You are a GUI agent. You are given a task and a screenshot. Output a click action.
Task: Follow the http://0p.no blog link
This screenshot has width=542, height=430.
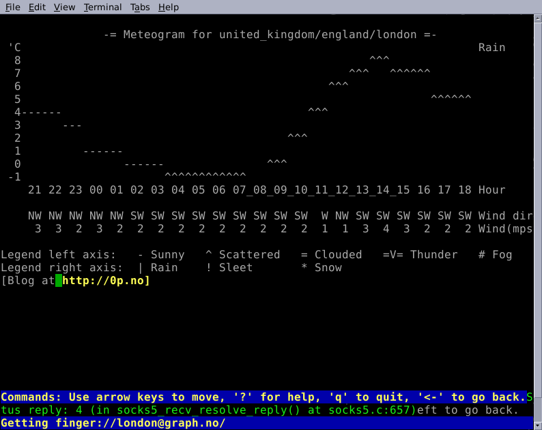[106, 281]
